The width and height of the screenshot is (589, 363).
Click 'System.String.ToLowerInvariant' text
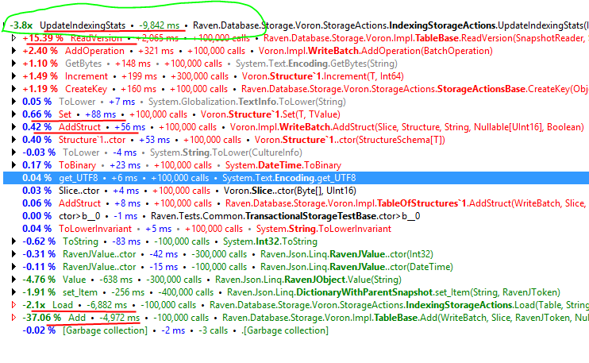[x=323, y=229]
